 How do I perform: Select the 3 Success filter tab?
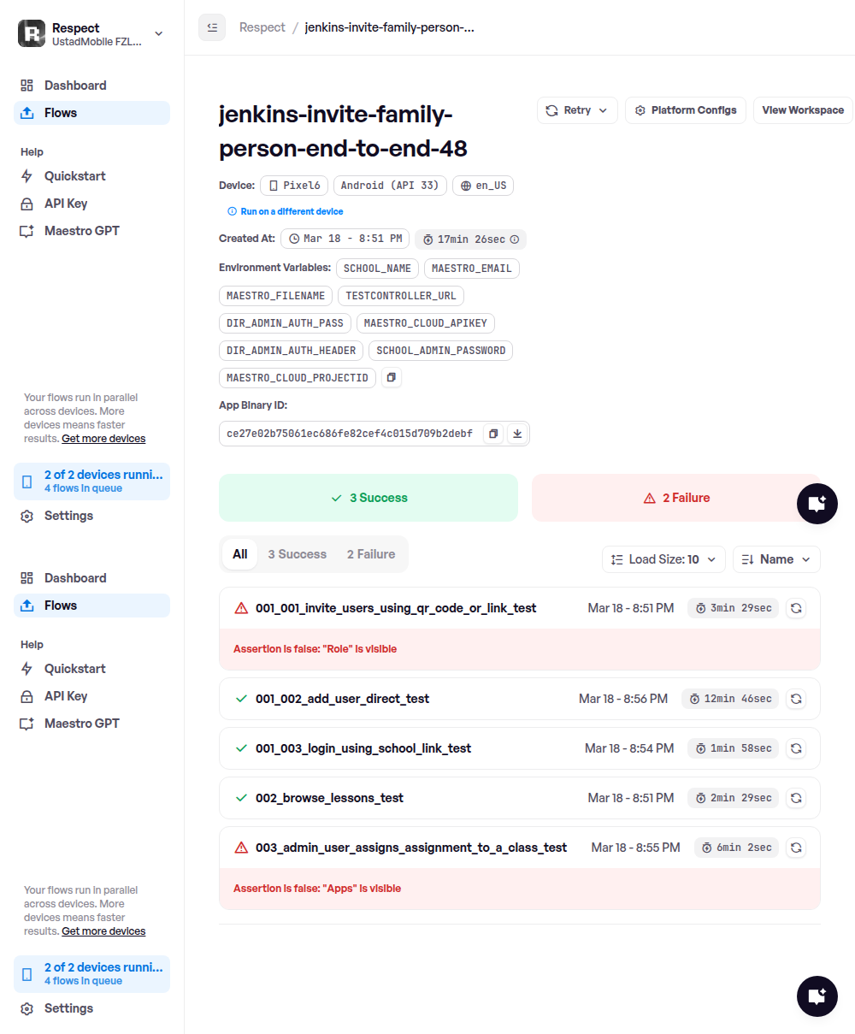coord(297,554)
